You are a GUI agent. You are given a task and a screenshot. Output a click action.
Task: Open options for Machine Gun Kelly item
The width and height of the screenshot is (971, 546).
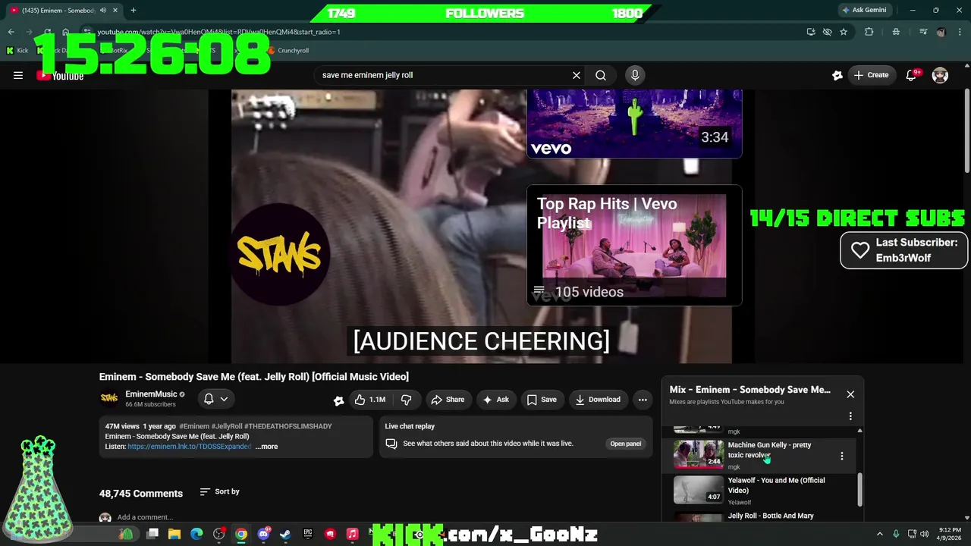click(x=841, y=456)
